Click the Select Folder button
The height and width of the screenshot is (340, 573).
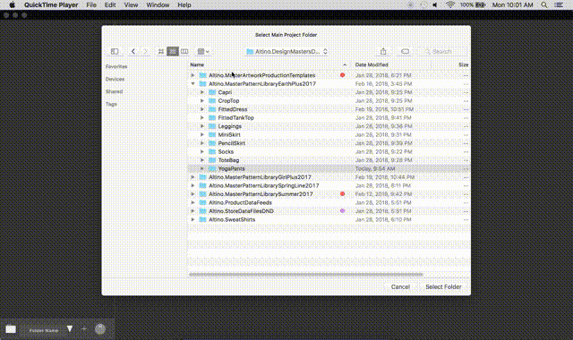443,286
